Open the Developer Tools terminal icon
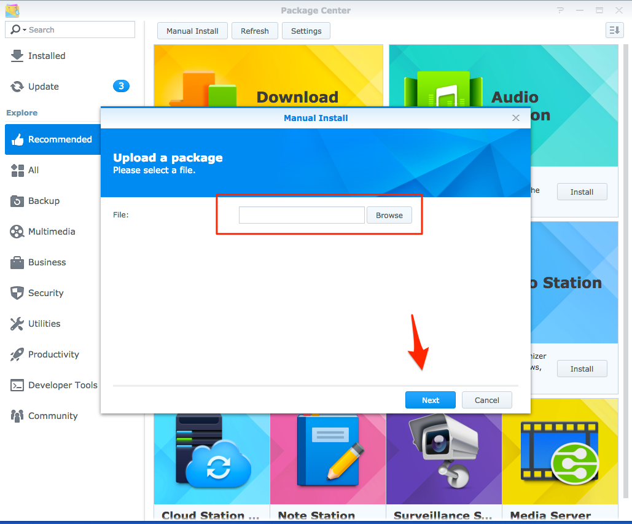Screen dimensions: 632x524 tap(18, 385)
